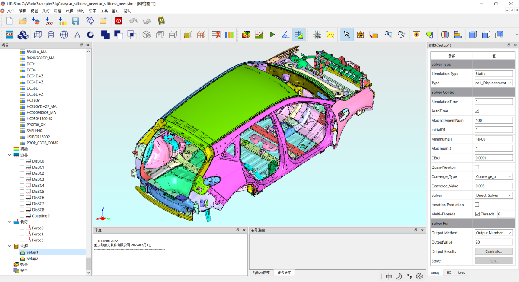Select the USIBOR1500P material
Screen dimensions: 519x282
38,137
